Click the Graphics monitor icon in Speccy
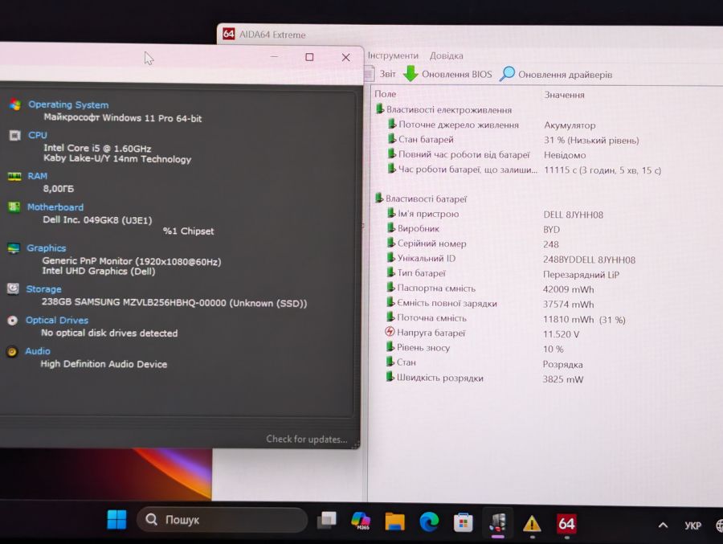This screenshot has width=723, height=544. [x=14, y=248]
